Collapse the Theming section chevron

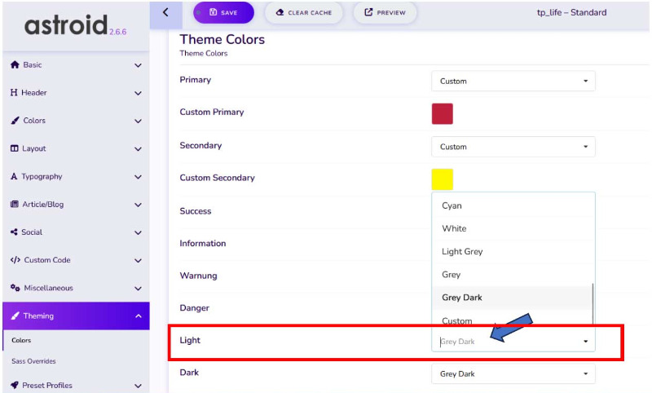click(138, 316)
